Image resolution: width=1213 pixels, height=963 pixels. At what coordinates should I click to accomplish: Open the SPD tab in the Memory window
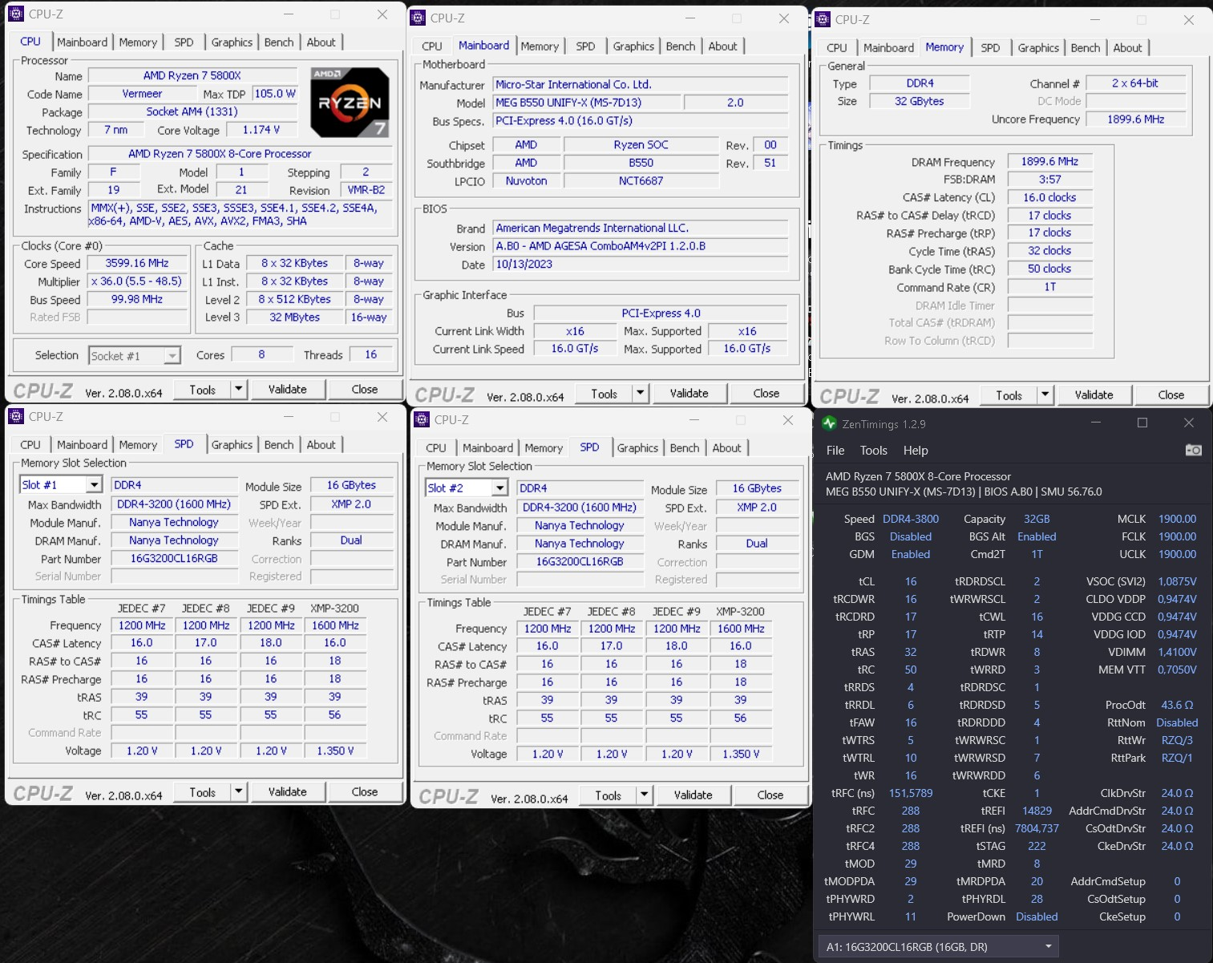tap(990, 47)
